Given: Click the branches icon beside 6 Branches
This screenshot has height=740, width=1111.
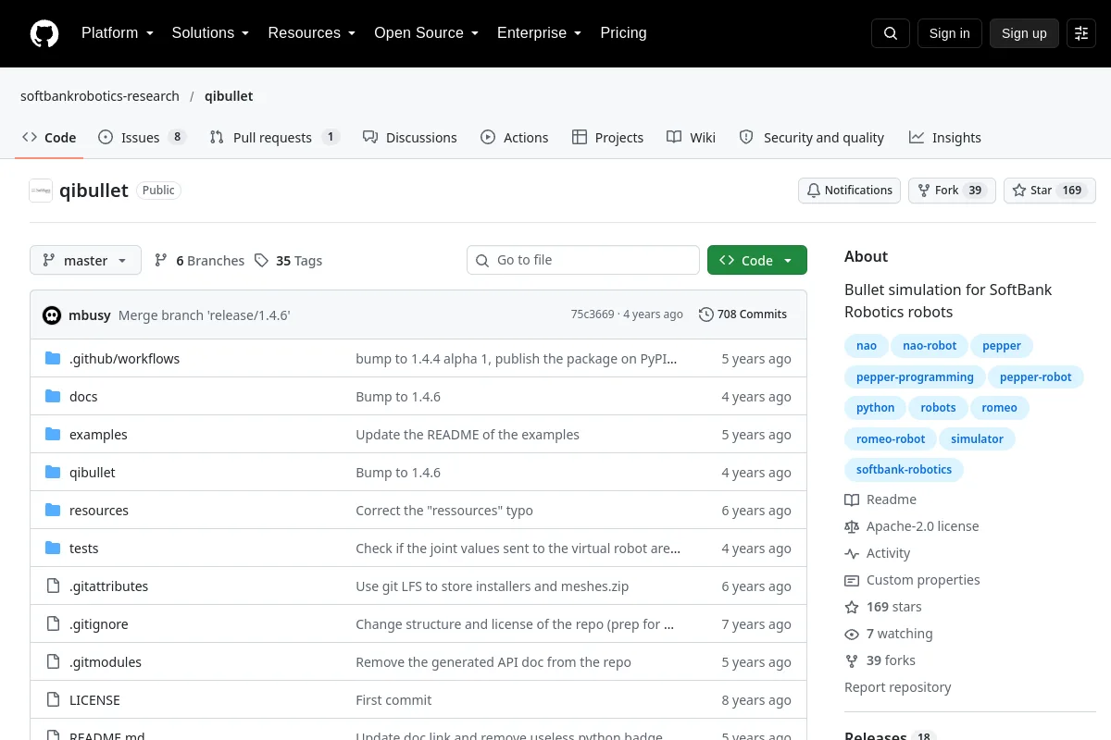Looking at the screenshot, I should pyautogui.click(x=161, y=261).
